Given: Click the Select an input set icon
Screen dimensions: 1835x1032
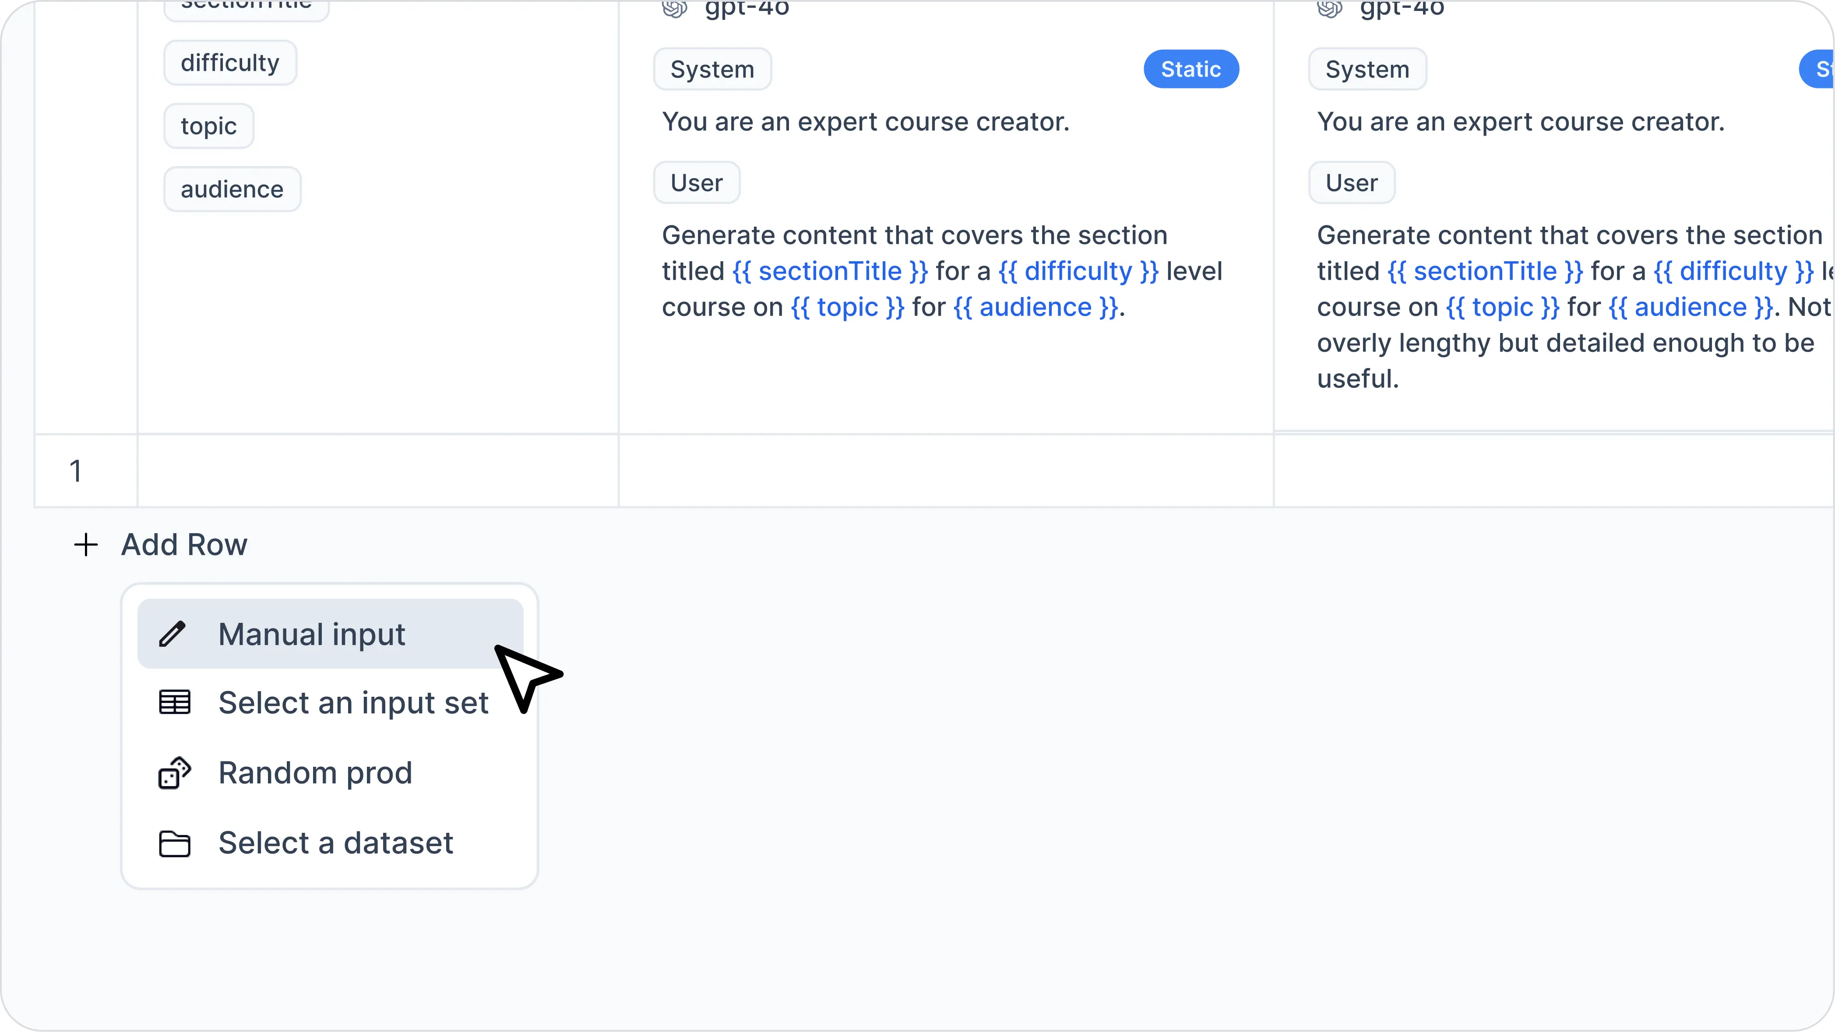Looking at the screenshot, I should (174, 702).
